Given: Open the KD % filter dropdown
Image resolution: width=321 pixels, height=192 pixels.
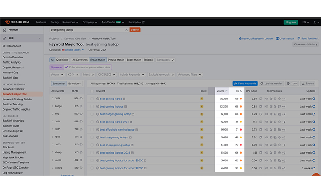Looking at the screenshot, I should point(73,75).
